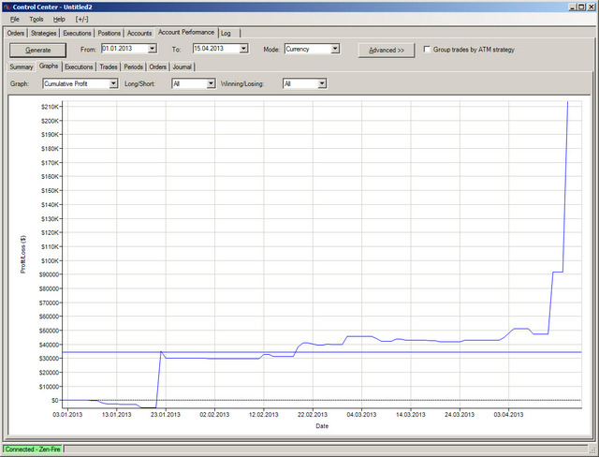
Task: Click the Profit/Loss ($) axis title
Action: point(23,255)
